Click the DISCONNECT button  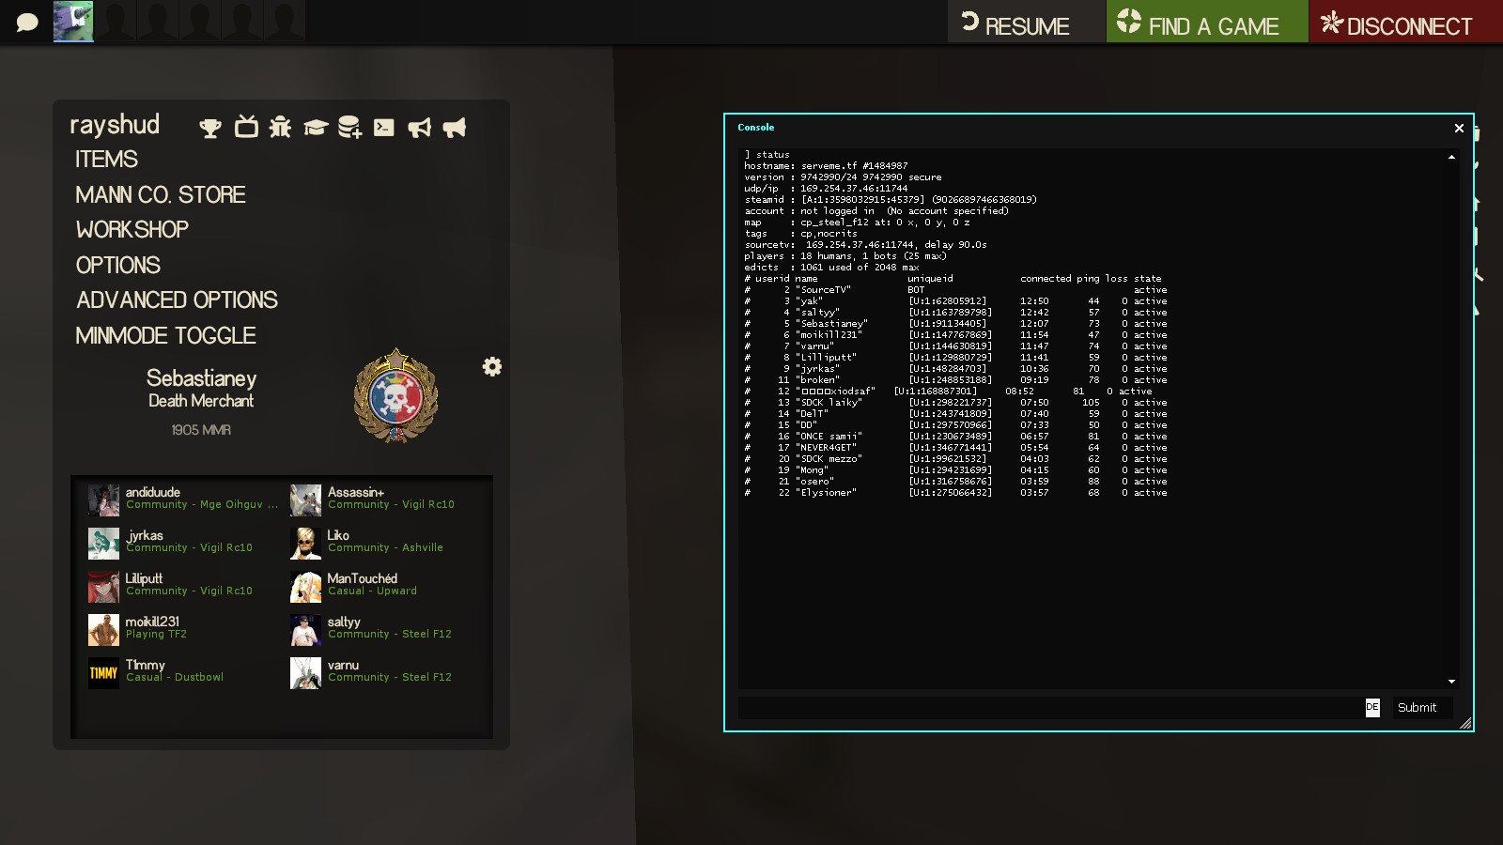click(1397, 25)
